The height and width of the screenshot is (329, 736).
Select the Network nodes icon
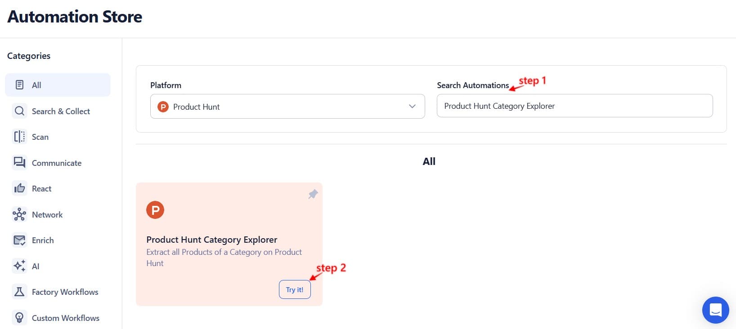coord(19,214)
